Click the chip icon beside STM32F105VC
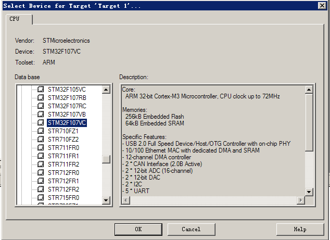The image size is (330, 240). [x=41, y=89]
